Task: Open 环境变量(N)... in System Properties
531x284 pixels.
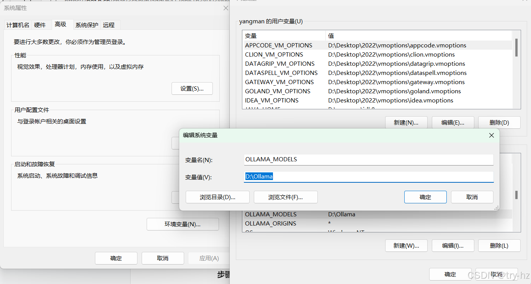Action: (x=183, y=224)
